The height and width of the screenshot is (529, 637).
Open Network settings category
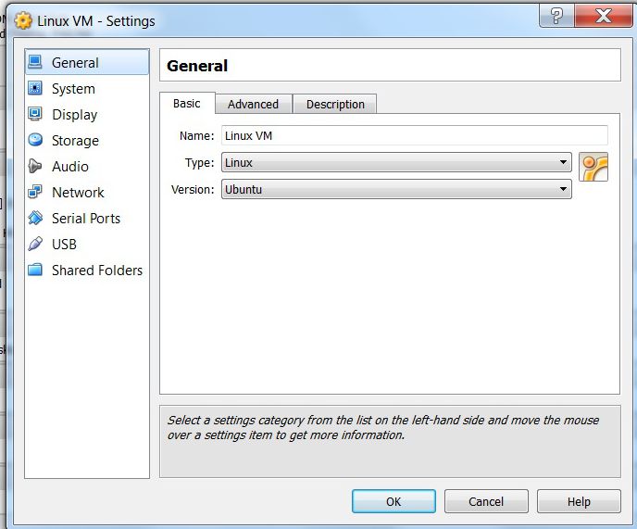coord(87,192)
